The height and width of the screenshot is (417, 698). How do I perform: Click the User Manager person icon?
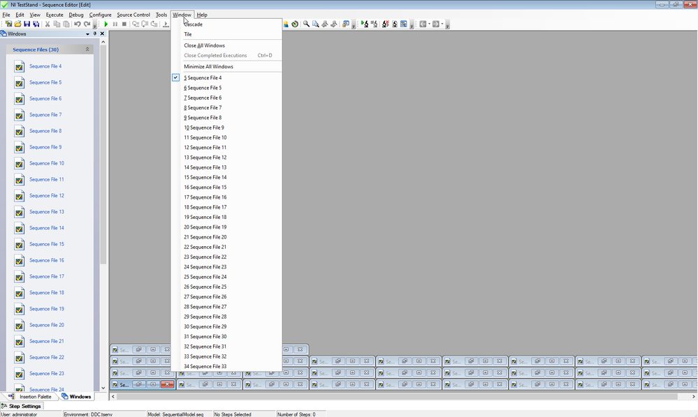[x=286, y=24]
